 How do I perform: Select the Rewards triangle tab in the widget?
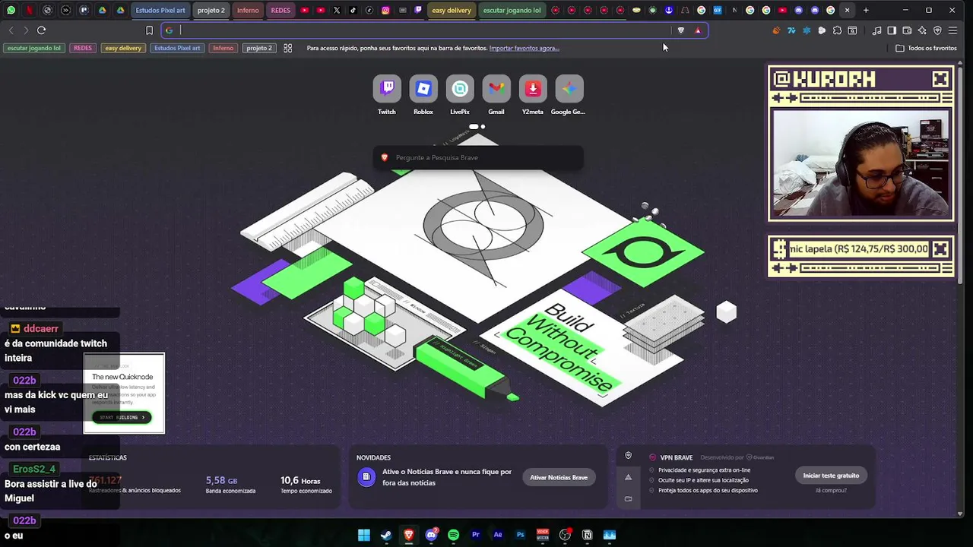(628, 477)
